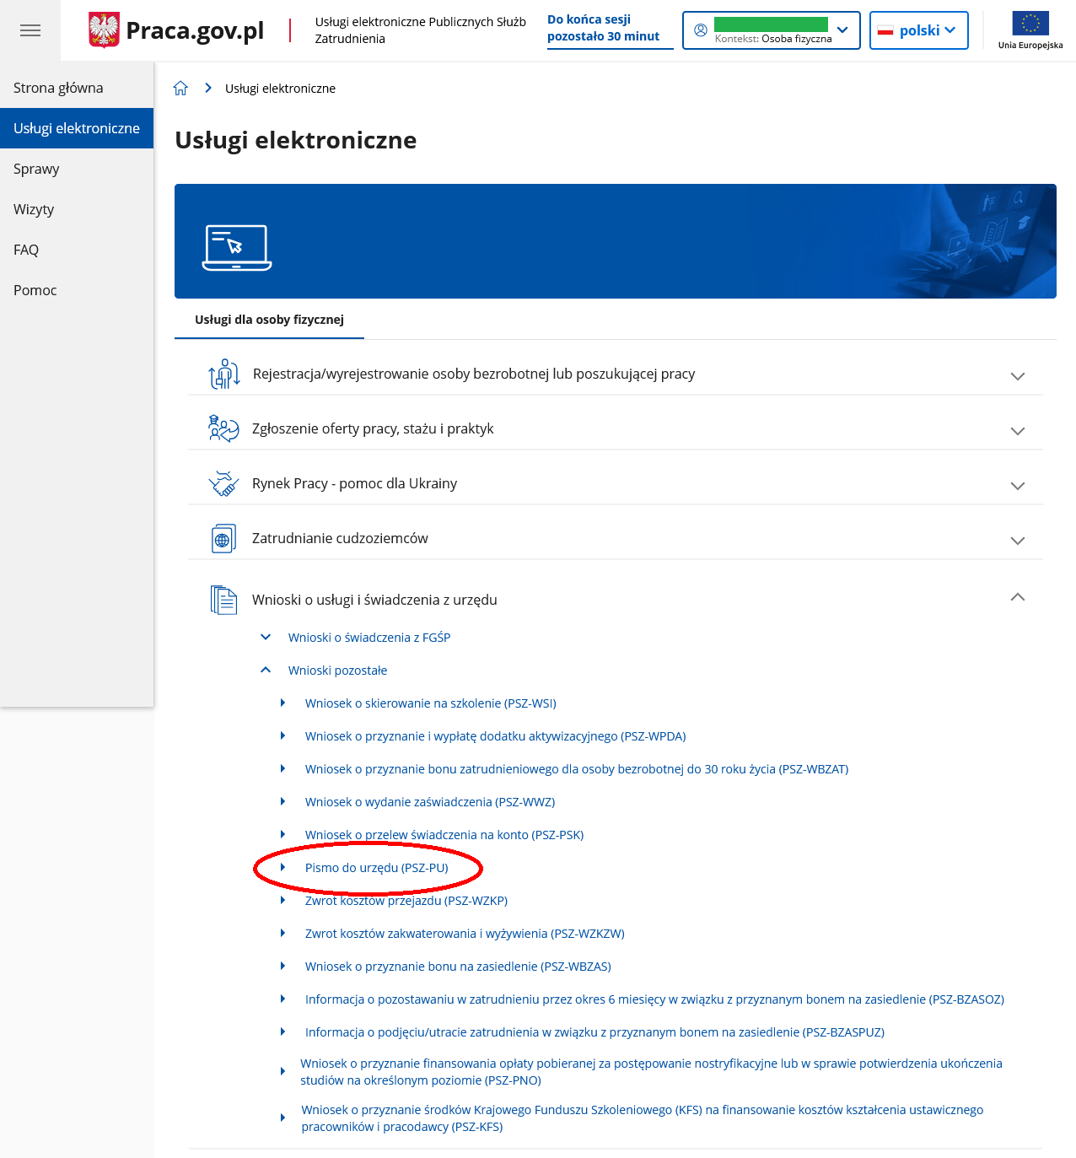
Task: Expand Rejestracja/wyrejestrowanie osoby bezrobotnej section
Action: tap(1017, 375)
